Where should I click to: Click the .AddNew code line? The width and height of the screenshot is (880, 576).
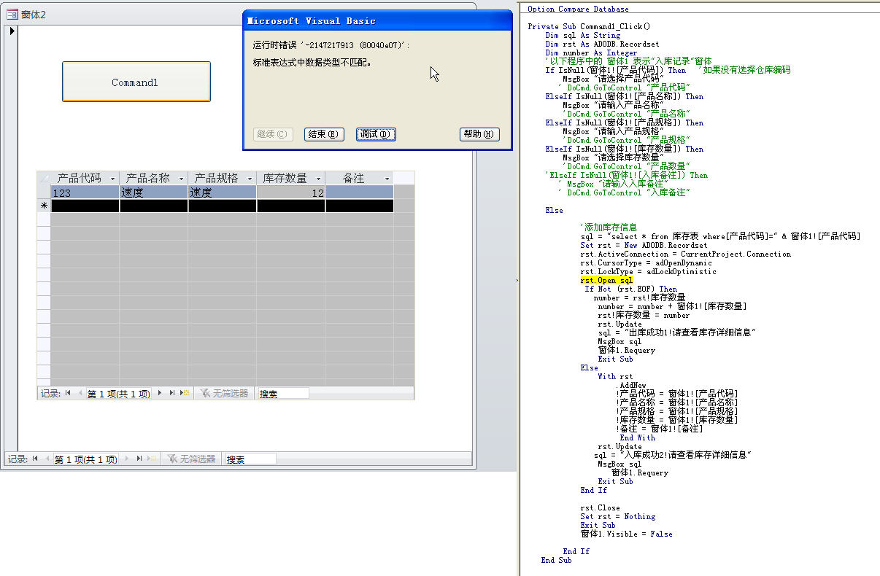[x=630, y=385]
